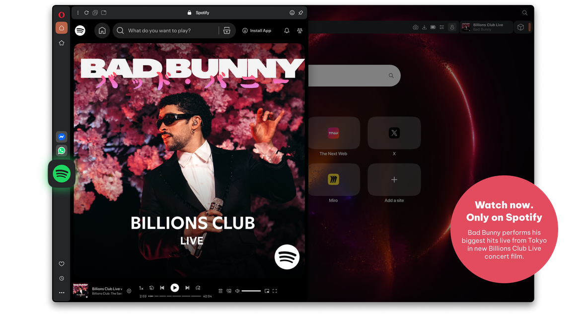Open "Billions Club: The Series" show link
Image resolution: width=586 pixels, height=315 pixels.
click(x=107, y=294)
